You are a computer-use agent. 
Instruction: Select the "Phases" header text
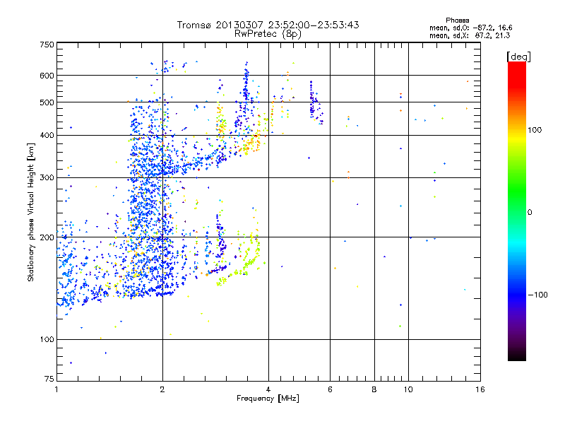tap(457, 20)
